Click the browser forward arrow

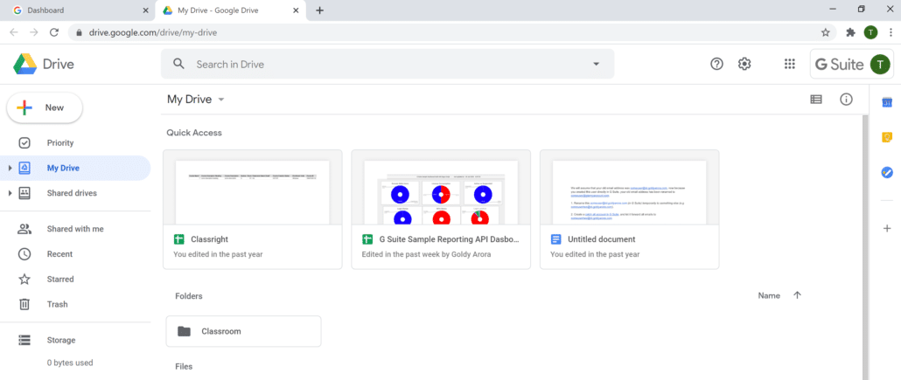pos(34,32)
